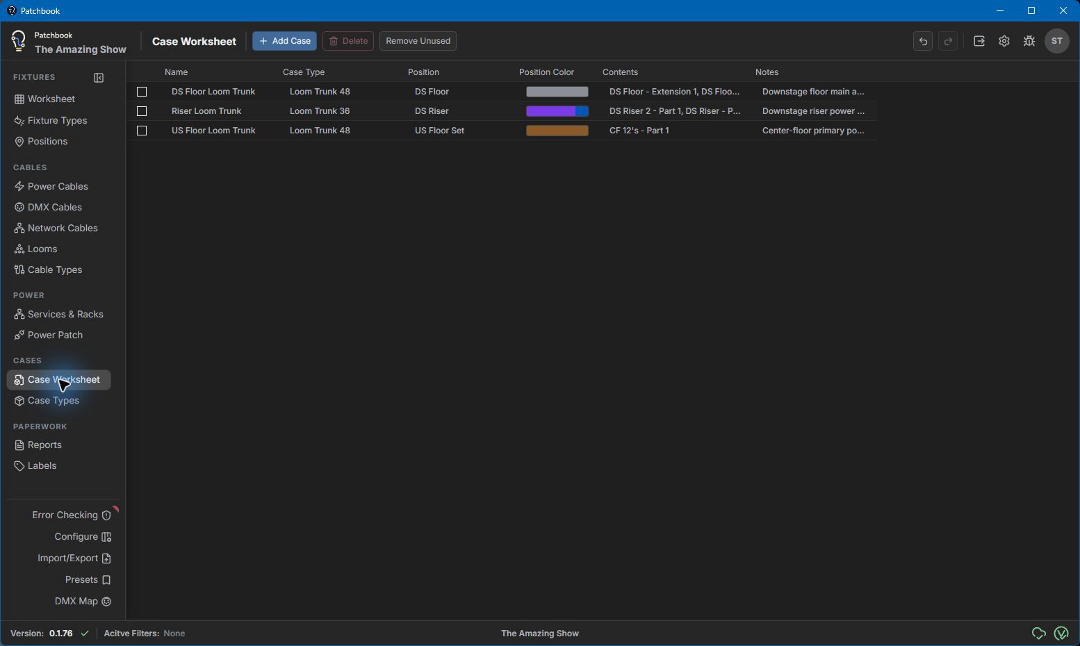This screenshot has width=1080, height=646.
Task: Click the version check mark icon
Action: 85,633
